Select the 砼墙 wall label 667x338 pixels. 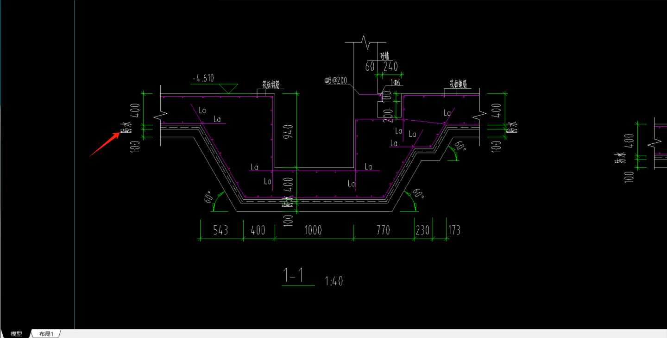pos(385,56)
